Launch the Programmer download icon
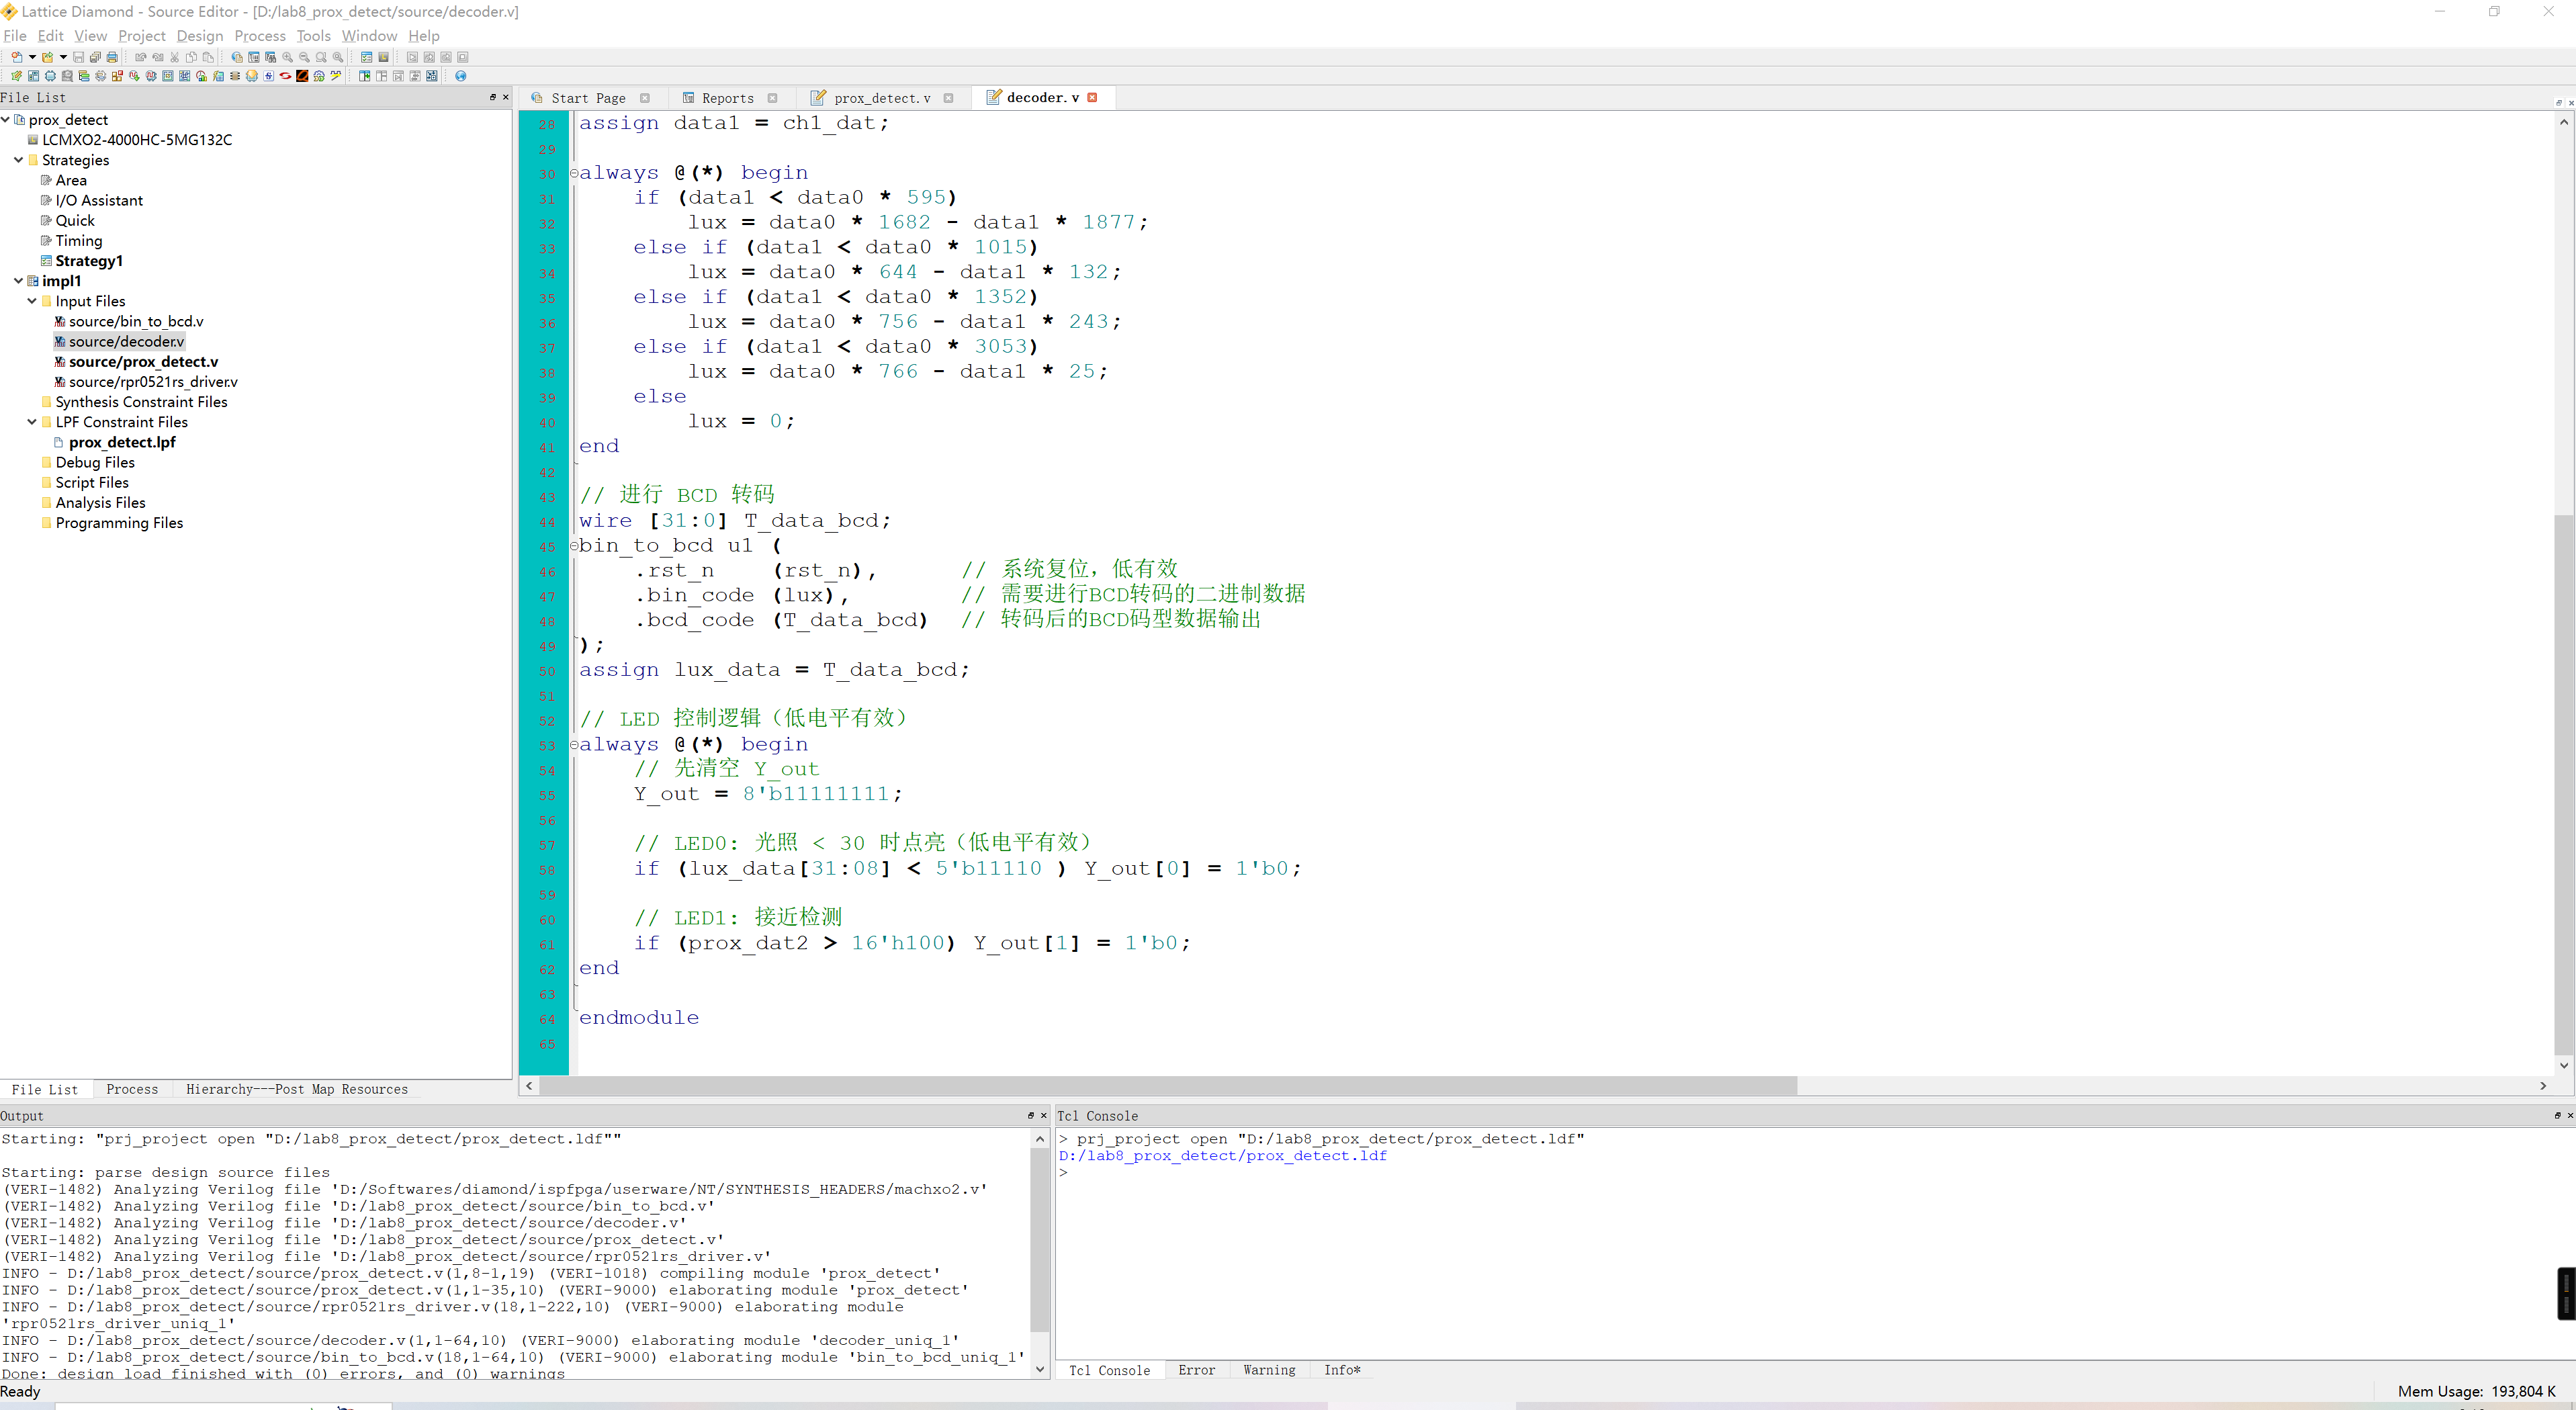The image size is (2576, 1410). [x=252, y=76]
